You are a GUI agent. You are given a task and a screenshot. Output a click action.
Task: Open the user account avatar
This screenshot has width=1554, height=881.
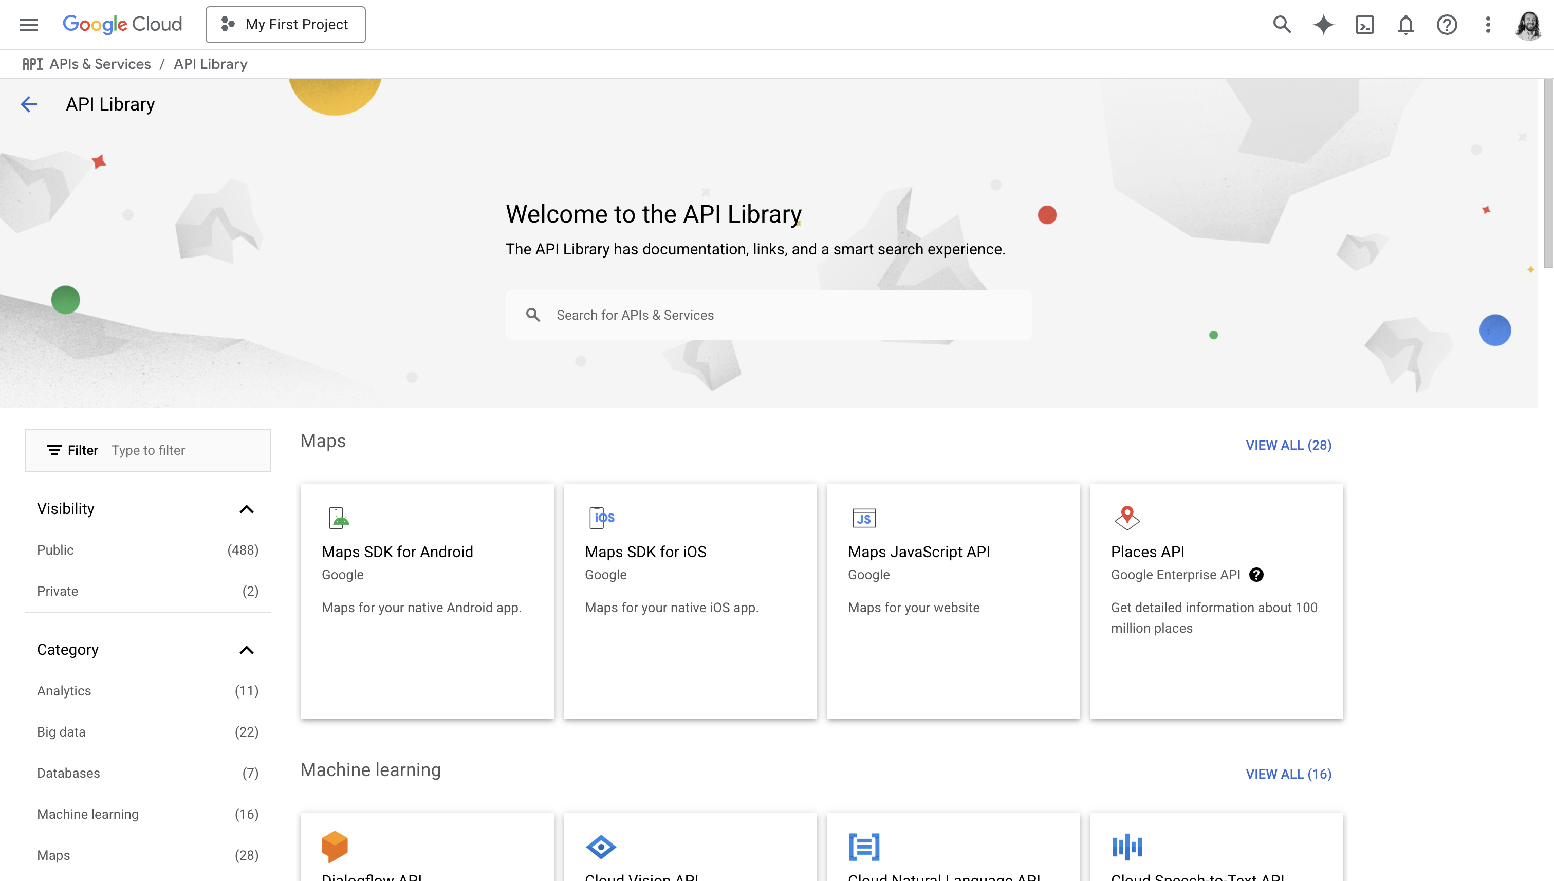coord(1529,24)
